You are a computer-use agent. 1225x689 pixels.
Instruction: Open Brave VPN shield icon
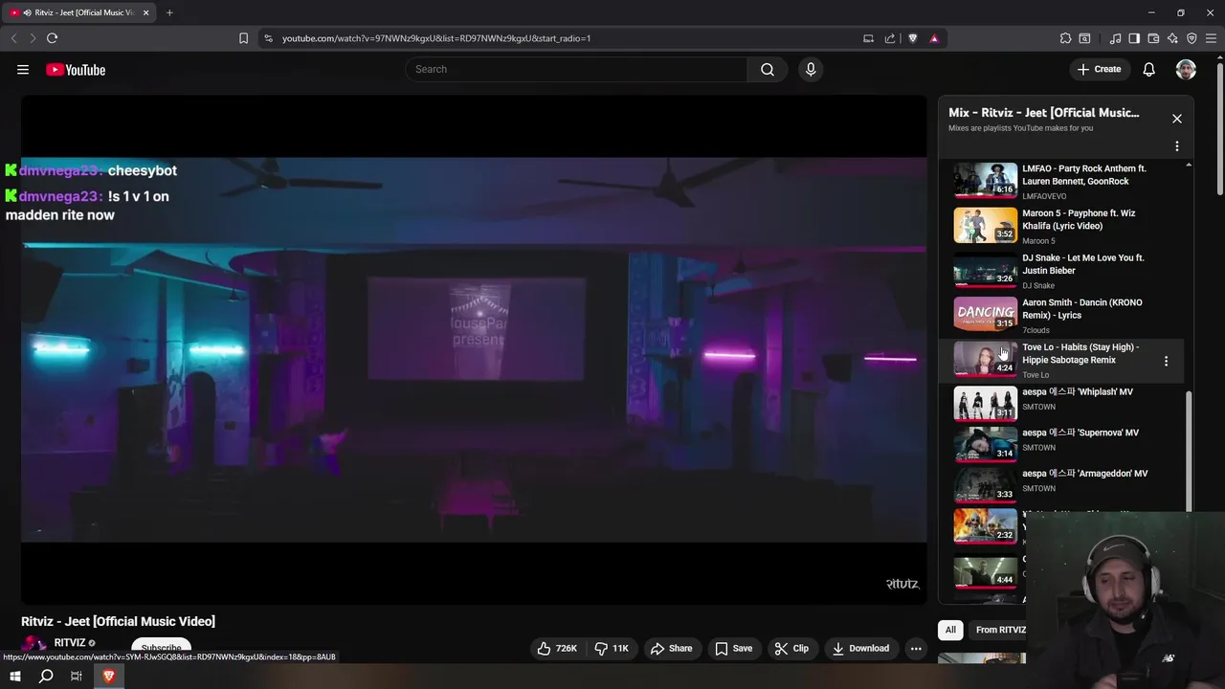click(x=1192, y=38)
